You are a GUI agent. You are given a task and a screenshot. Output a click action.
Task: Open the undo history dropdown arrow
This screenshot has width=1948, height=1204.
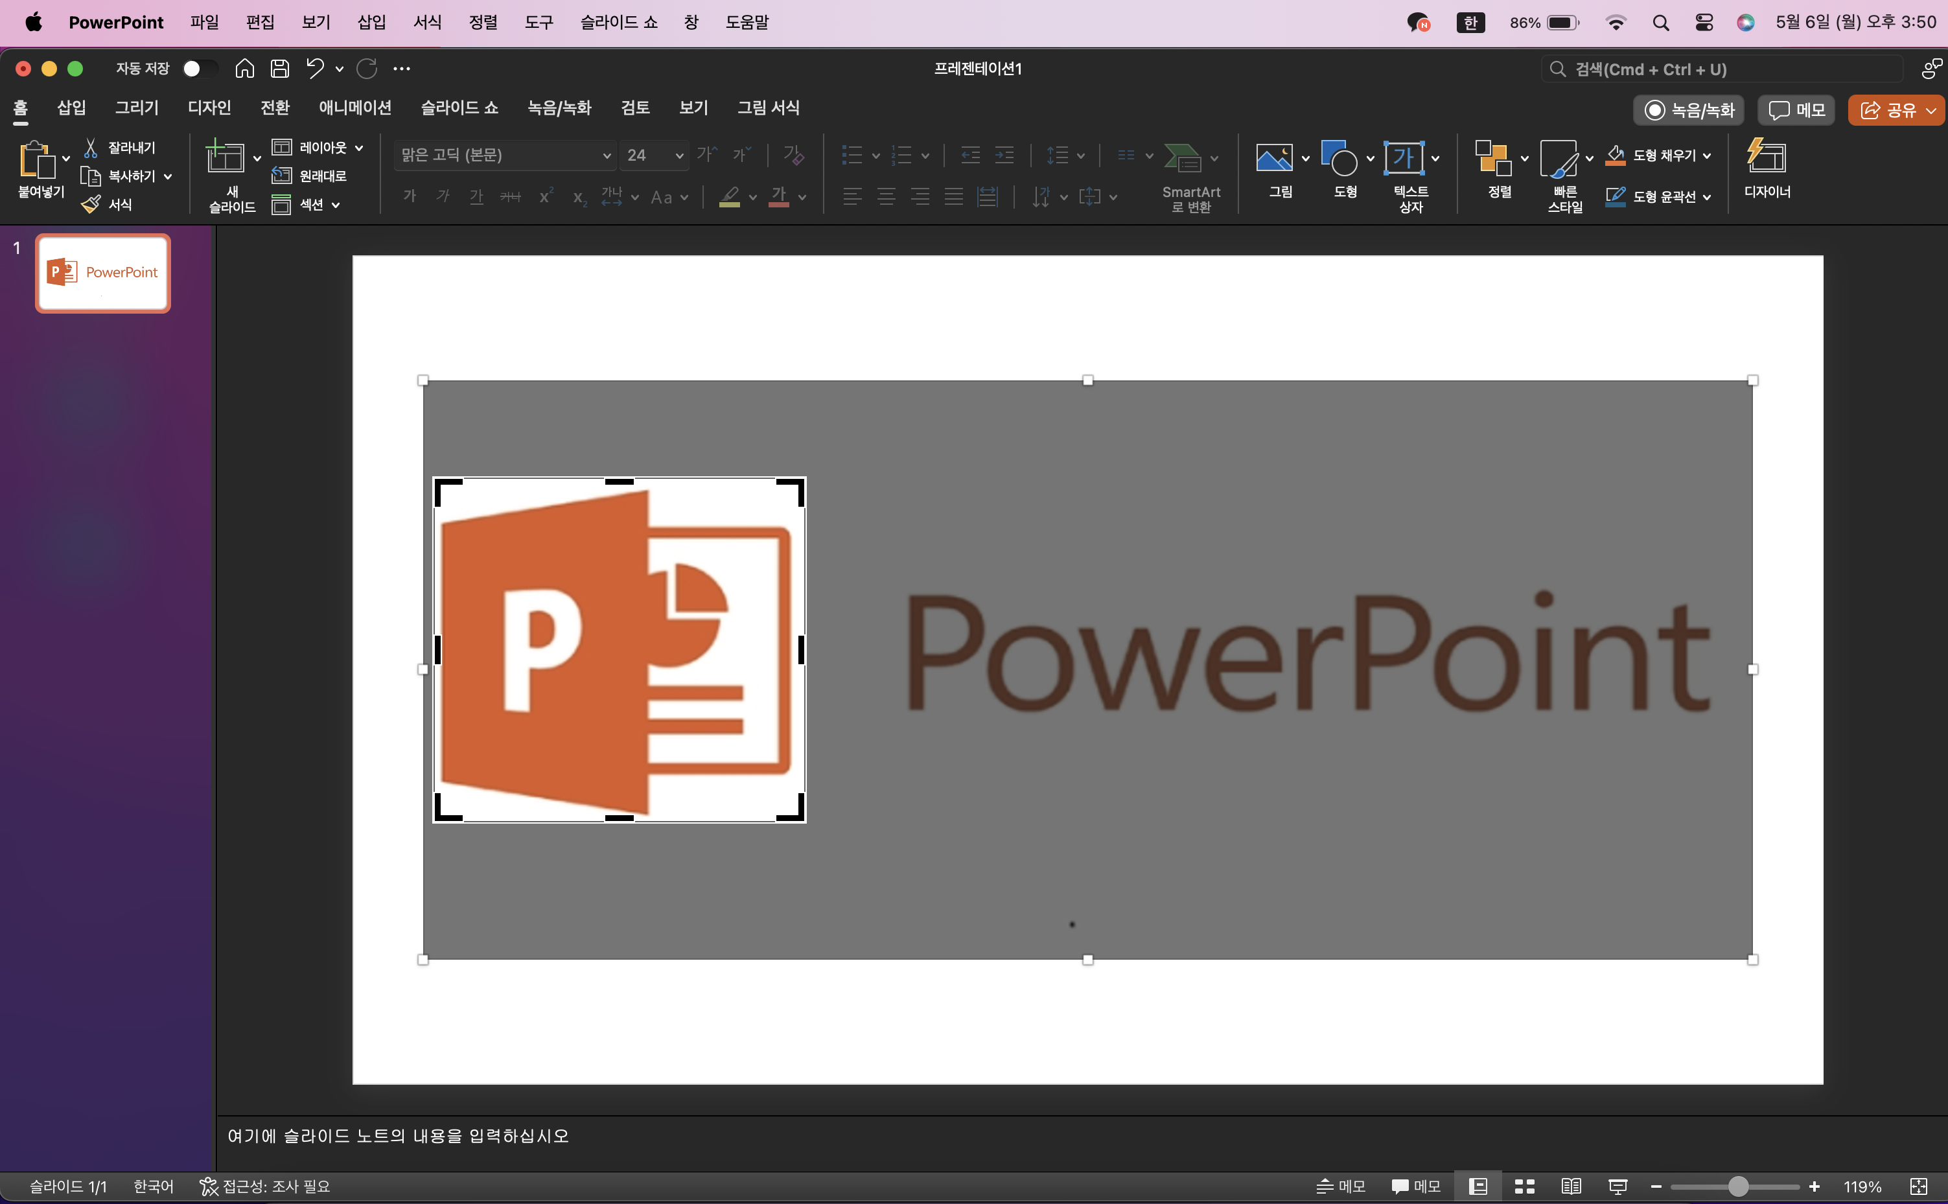339,69
